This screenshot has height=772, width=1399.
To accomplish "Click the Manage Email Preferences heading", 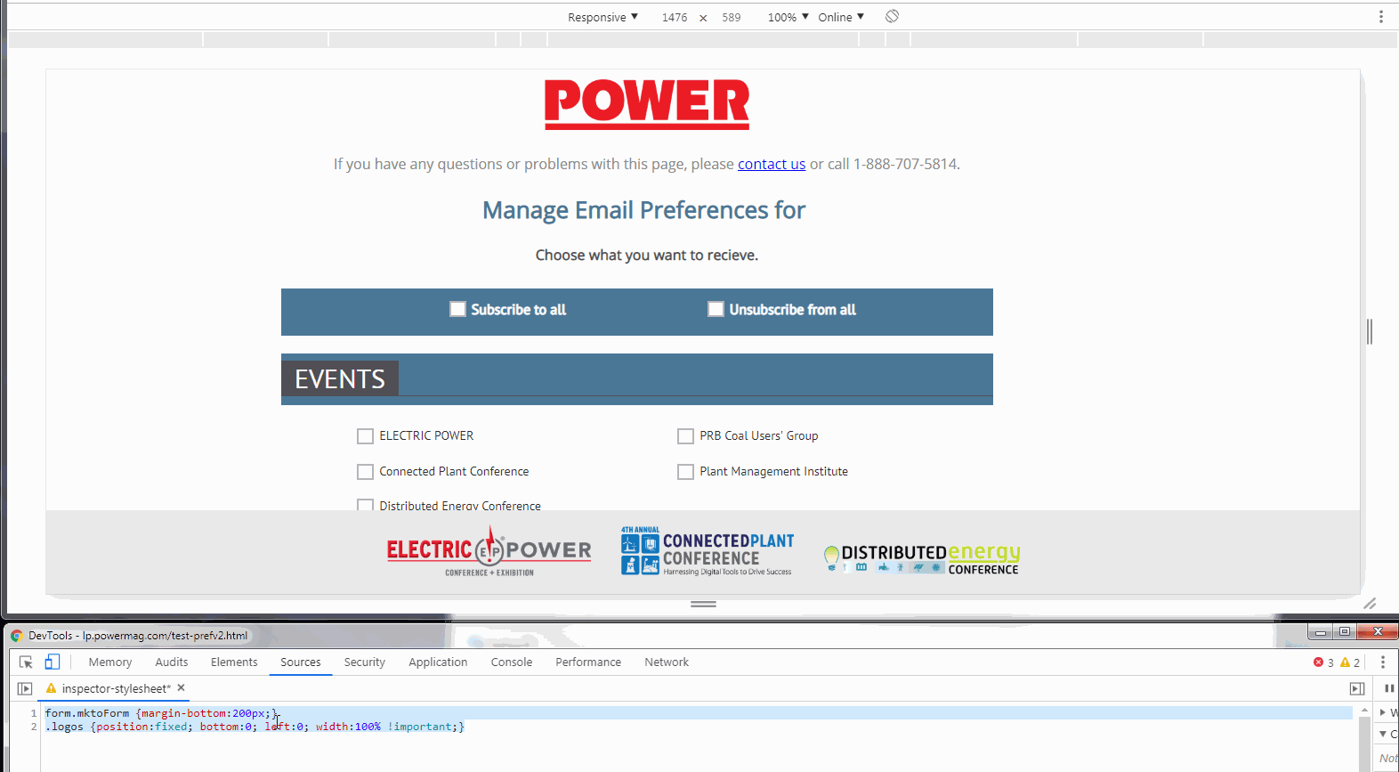I will click(643, 210).
